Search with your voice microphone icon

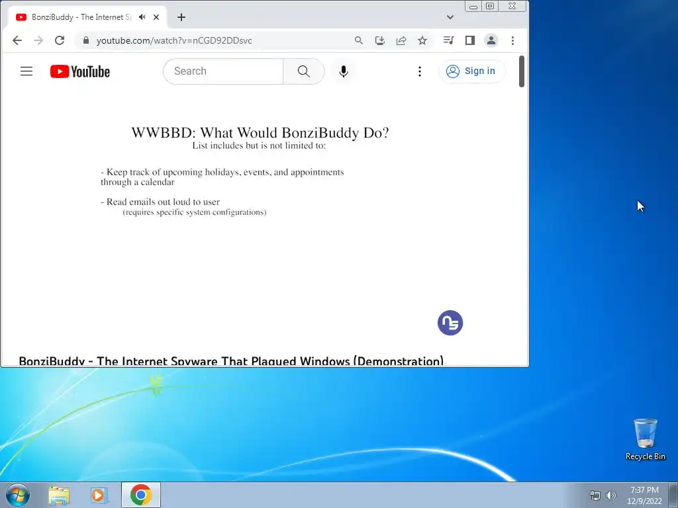pyautogui.click(x=344, y=71)
